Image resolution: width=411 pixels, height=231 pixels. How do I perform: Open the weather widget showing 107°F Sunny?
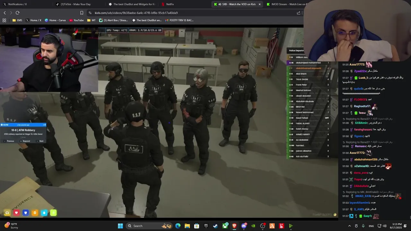12,226
